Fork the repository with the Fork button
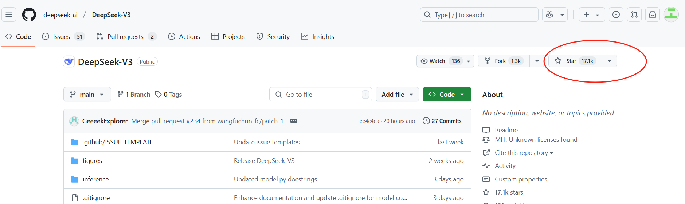685x204 pixels. (x=504, y=61)
